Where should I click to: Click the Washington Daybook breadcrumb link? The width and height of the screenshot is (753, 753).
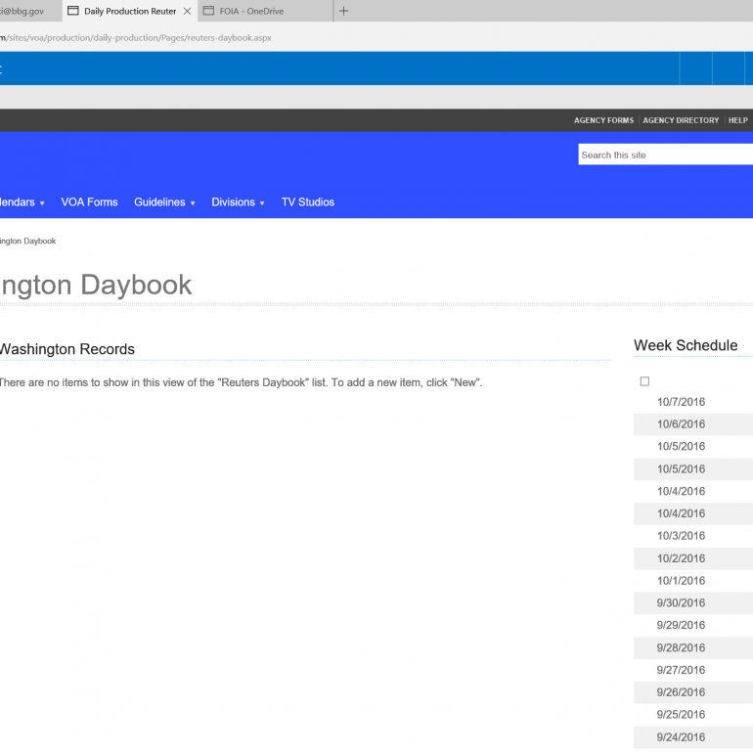pos(27,241)
